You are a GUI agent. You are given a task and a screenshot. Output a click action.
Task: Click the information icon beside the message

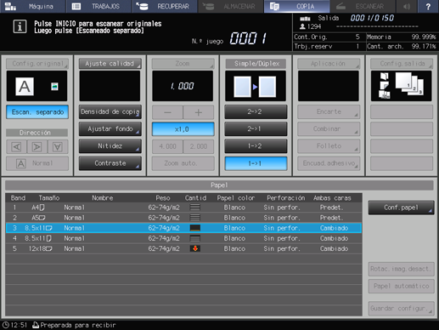(x=20, y=26)
